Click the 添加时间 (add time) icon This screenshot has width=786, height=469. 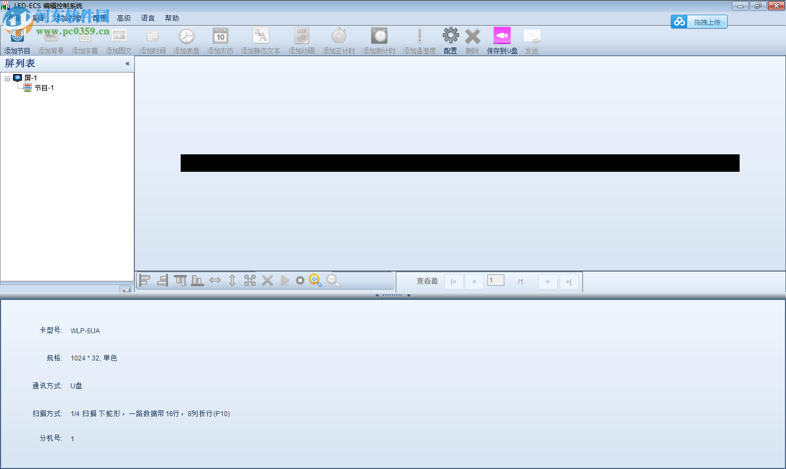tap(153, 37)
